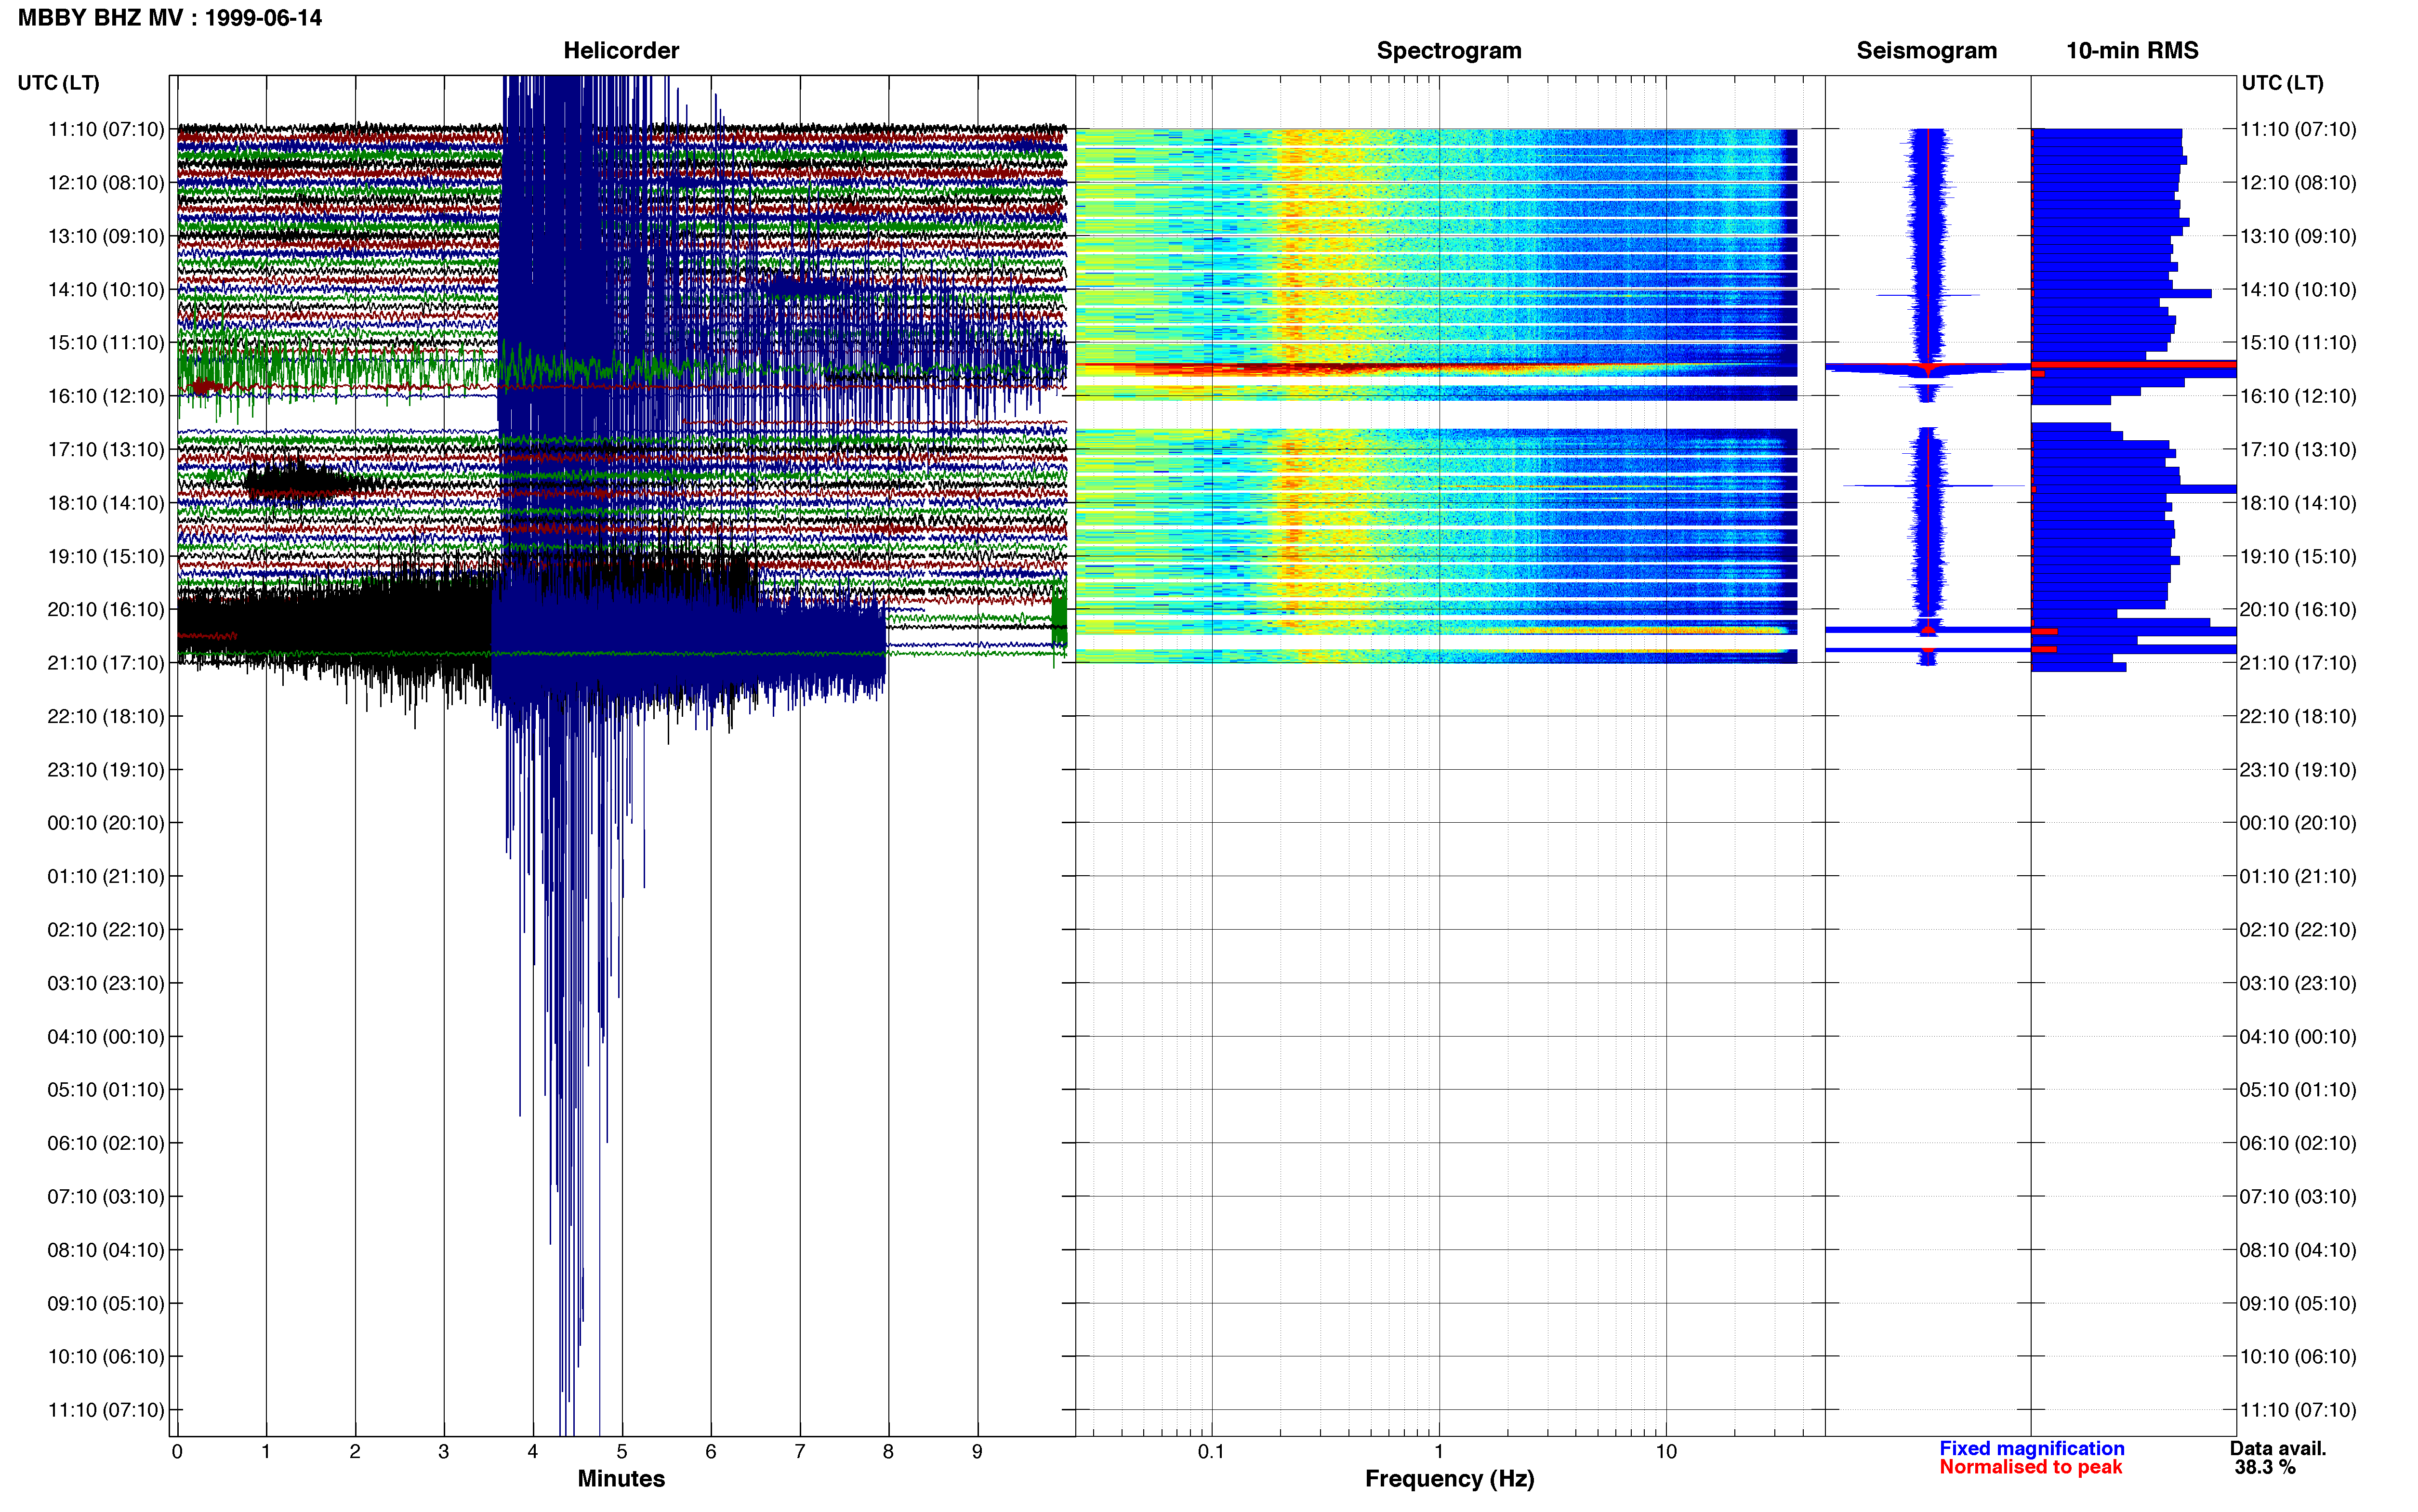Click left time label '00:10 (20:10)'
2418x1512 pixels.
coord(106,822)
